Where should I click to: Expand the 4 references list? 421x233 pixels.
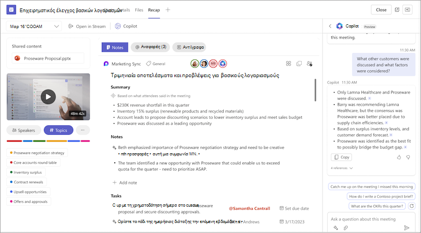pyautogui.click(x=342, y=168)
